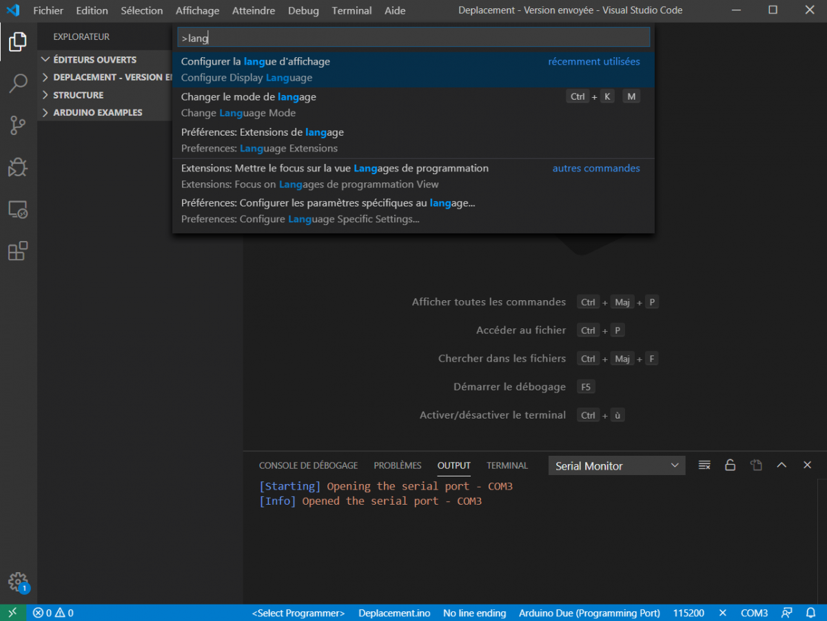Switch to the CONSOLE DE DÉBOGAGE tab
Viewport: 827px width, 621px height.
(x=308, y=465)
